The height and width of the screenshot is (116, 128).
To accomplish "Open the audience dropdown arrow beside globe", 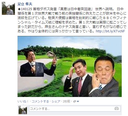I will pyautogui.click(x=78, y=101).
